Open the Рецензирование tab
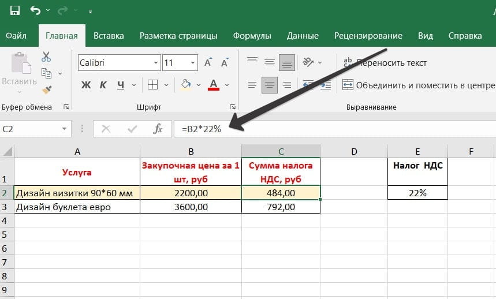This screenshot has height=299, width=496. pyautogui.click(x=368, y=36)
